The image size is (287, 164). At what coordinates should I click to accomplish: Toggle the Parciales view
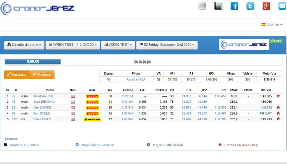click(x=17, y=74)
